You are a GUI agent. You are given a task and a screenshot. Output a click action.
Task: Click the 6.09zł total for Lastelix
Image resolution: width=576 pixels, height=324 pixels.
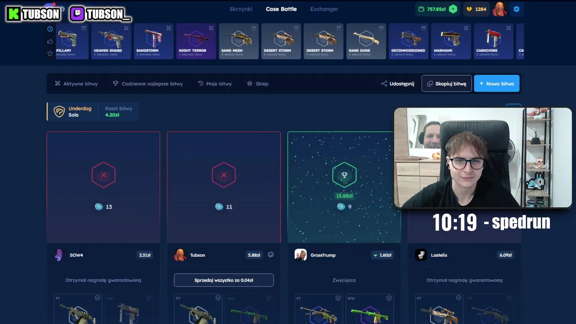click(x=505, y=255)
